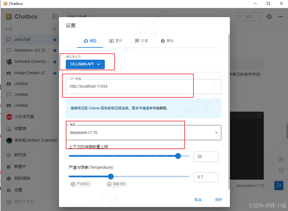Click the 贪吃蛇 Artifact Example avatar icon
This screenshot has width=288, height=211.
tap(9, 140)
